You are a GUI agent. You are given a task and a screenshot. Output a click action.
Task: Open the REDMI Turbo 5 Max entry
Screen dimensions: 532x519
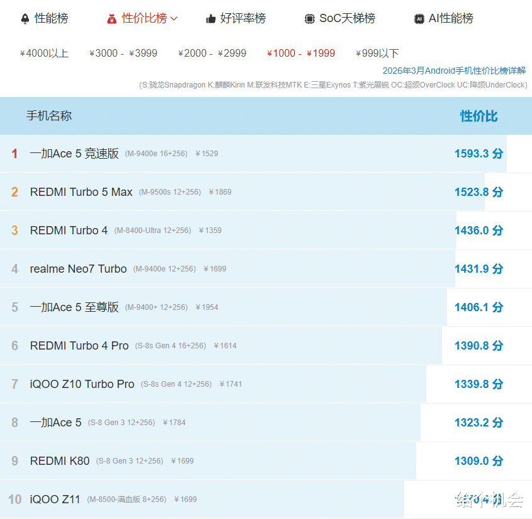tap(81, 191)
